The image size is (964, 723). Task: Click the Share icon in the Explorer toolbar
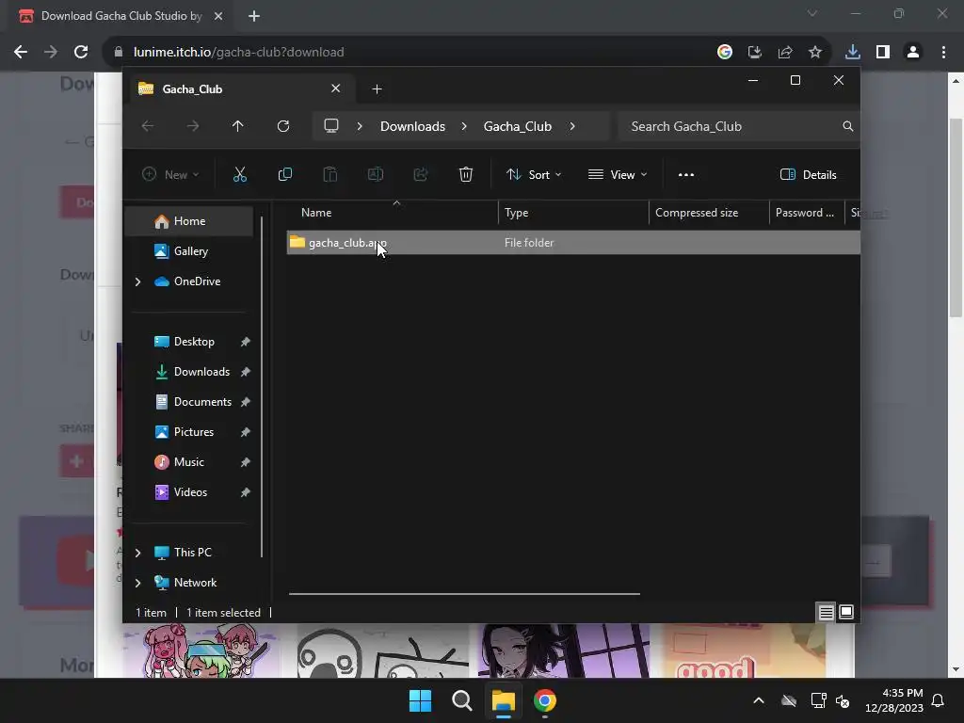click(x=421, y=174)
